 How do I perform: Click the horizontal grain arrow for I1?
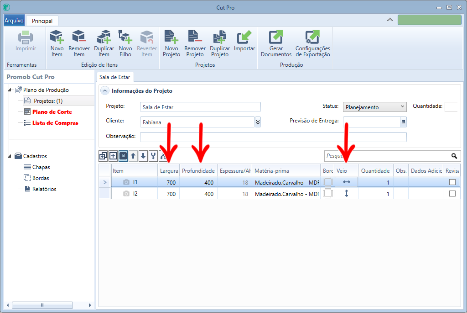pyautogui.click(x=347, y=182)
